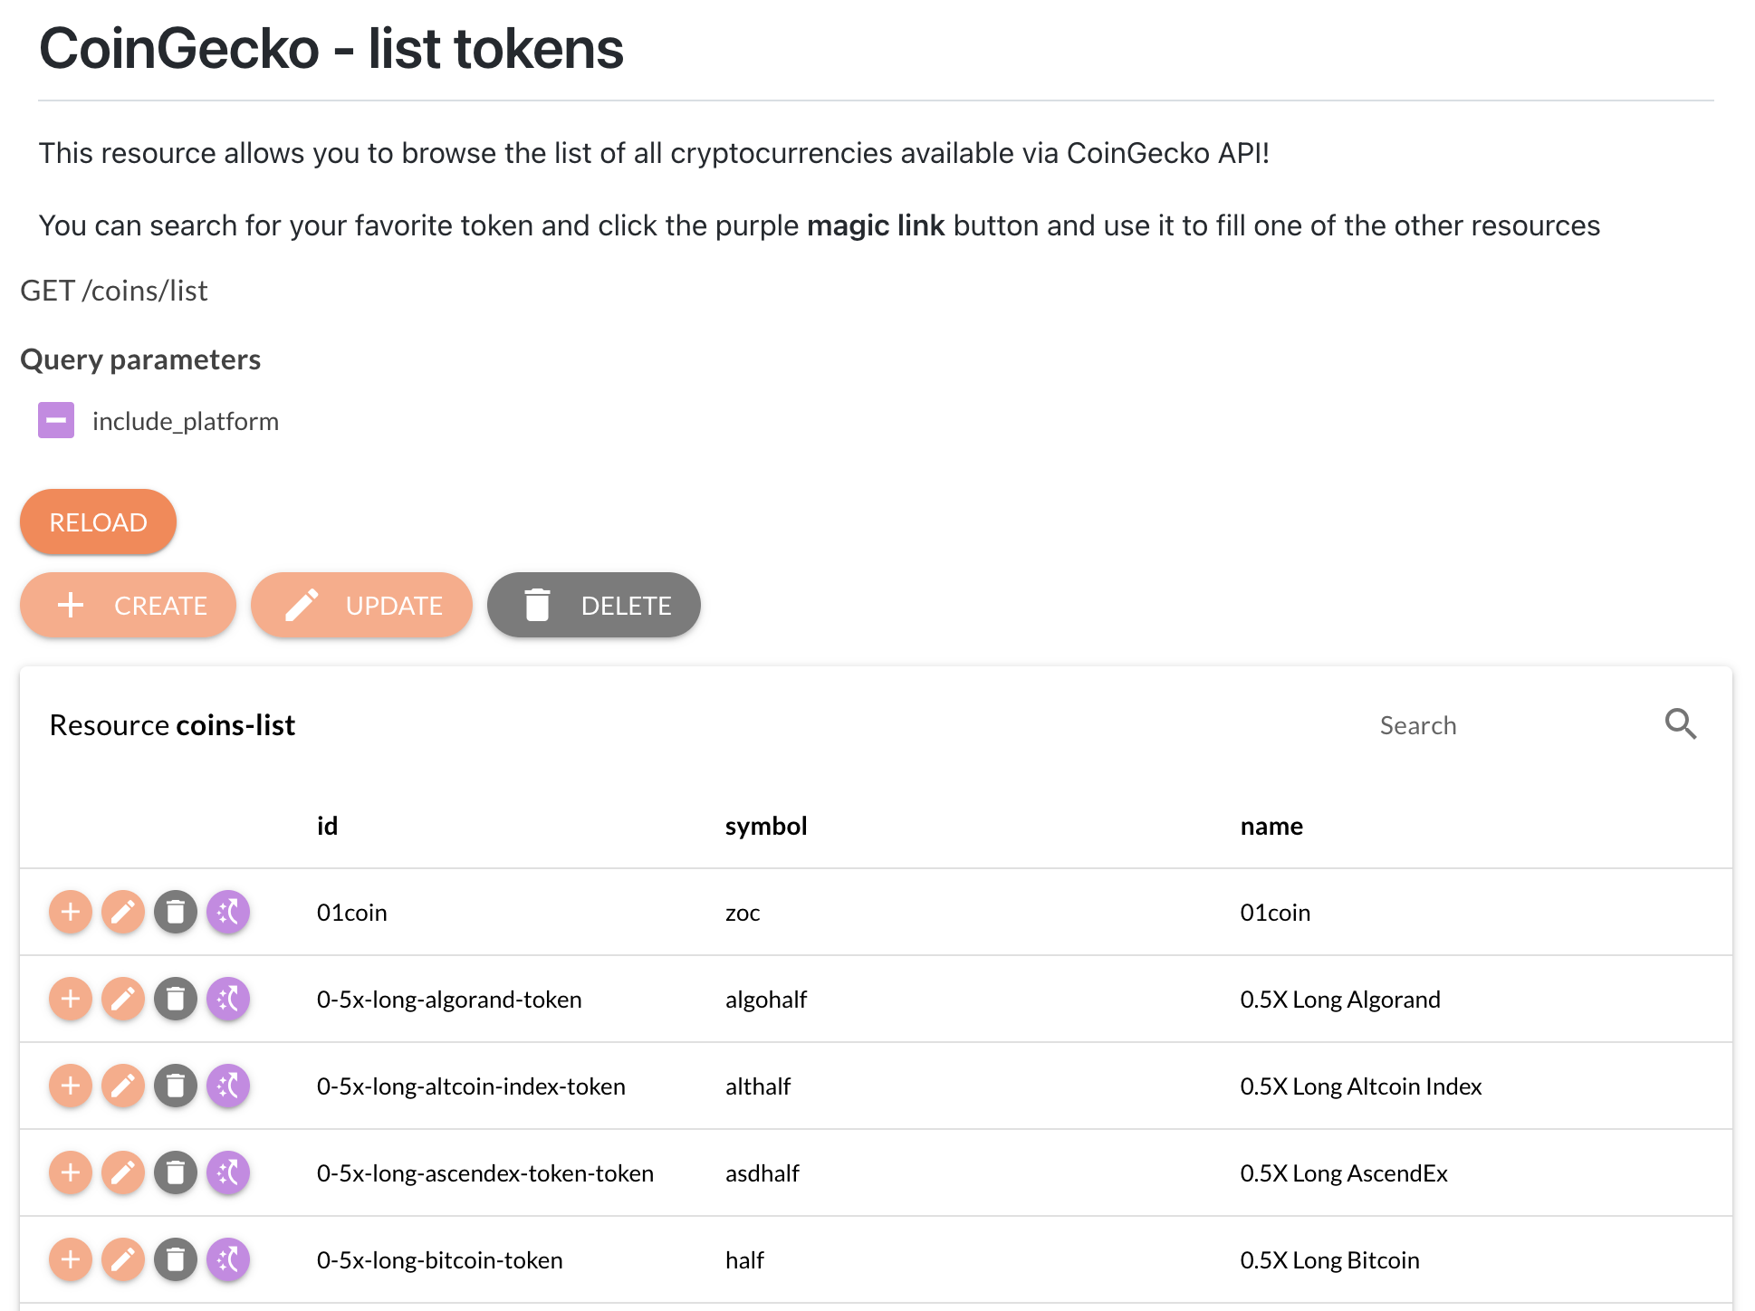Click the id column header

327,826
